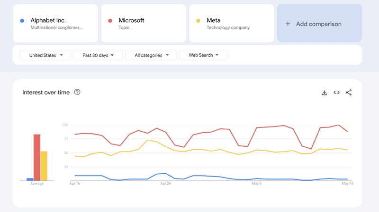Screen dimensions: 379x212
Task: Select the Alphabet Inc. search term card
Action: [x=55, y=23]
